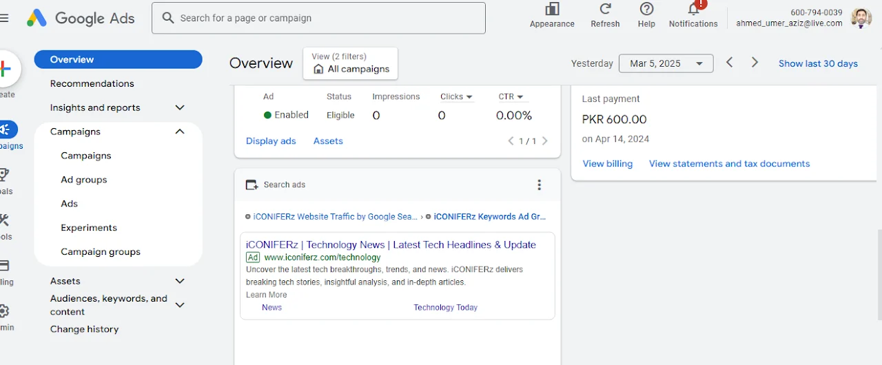Open Change history in the sidebar
Image resolution: width=882 pixels, height=365 pixels.
pos(84,329)
